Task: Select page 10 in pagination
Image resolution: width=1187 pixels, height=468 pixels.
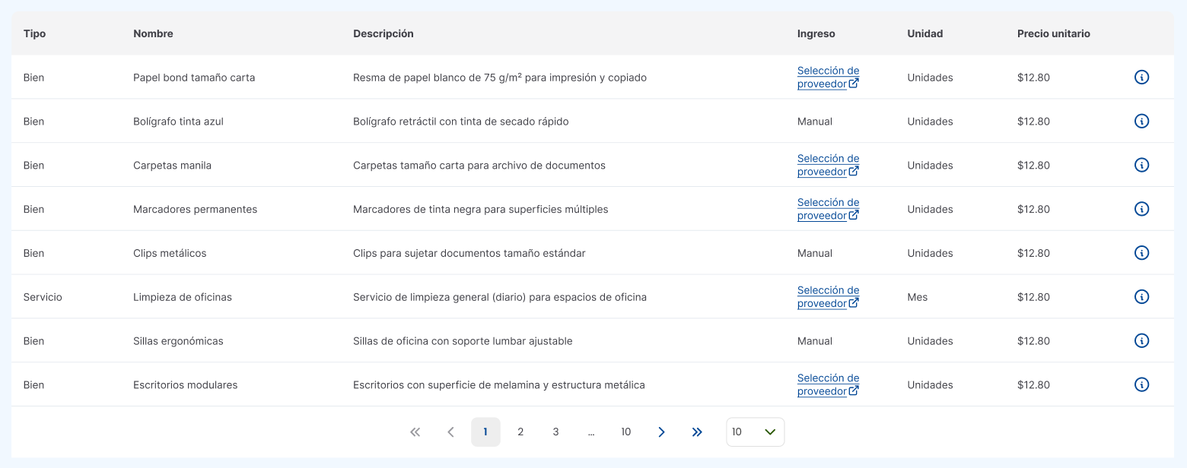Action: coord(625,432)
